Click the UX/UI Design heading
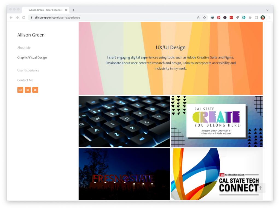The image size is (280, 209). coord(171,47)
